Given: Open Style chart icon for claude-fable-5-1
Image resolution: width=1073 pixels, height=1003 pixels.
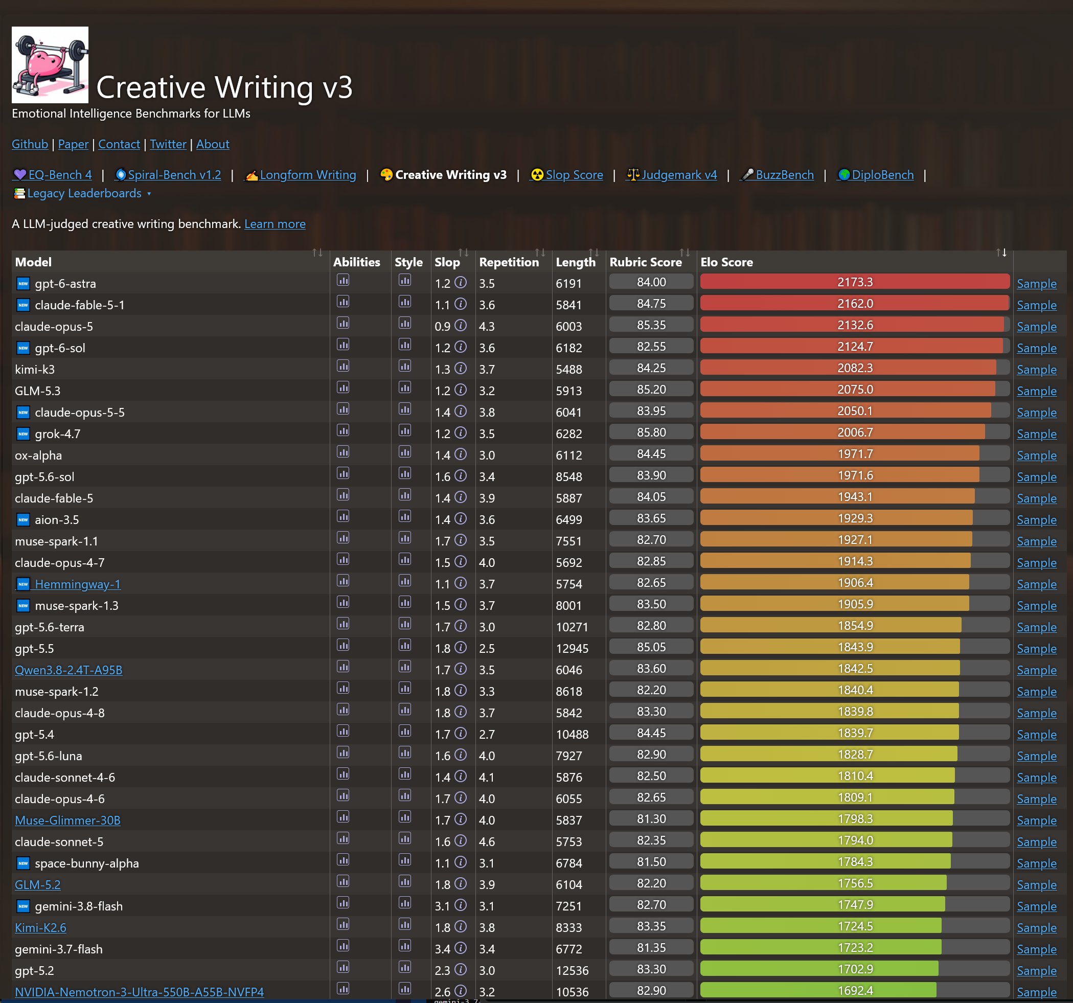Looking at the screenshot, I should point(405,302).
